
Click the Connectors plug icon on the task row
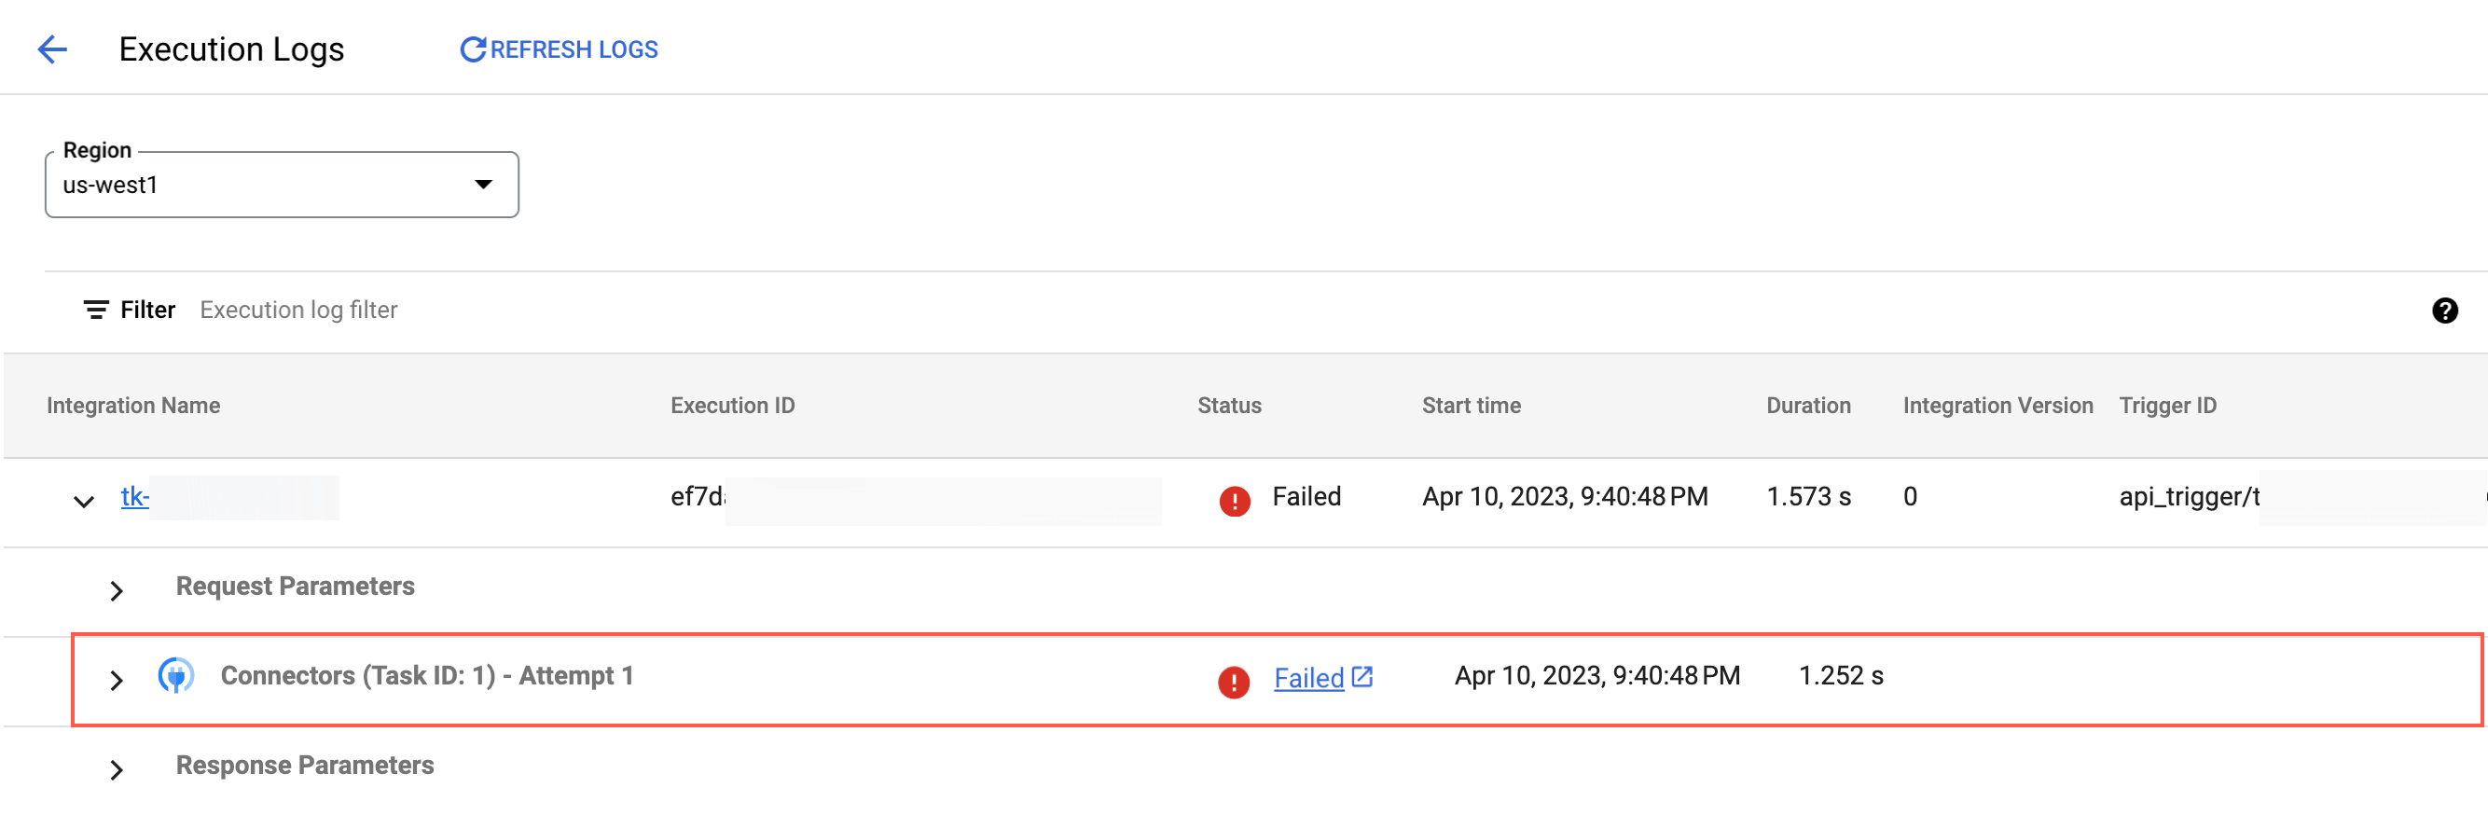(x=178, y=677)
